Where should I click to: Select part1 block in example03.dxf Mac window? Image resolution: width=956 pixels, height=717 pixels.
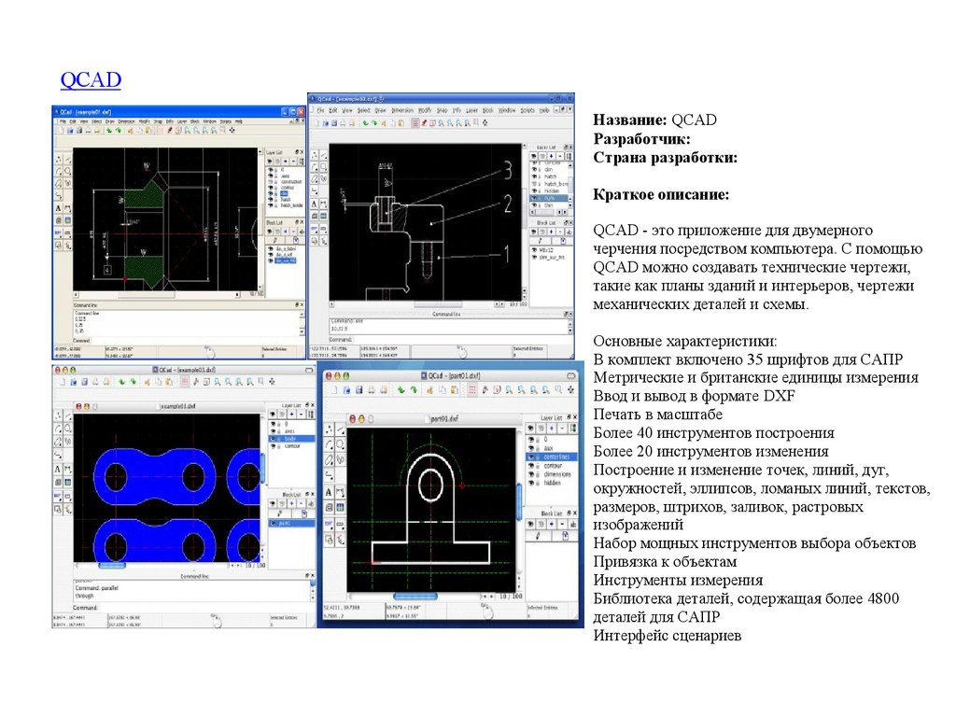[x=291, y=523]
